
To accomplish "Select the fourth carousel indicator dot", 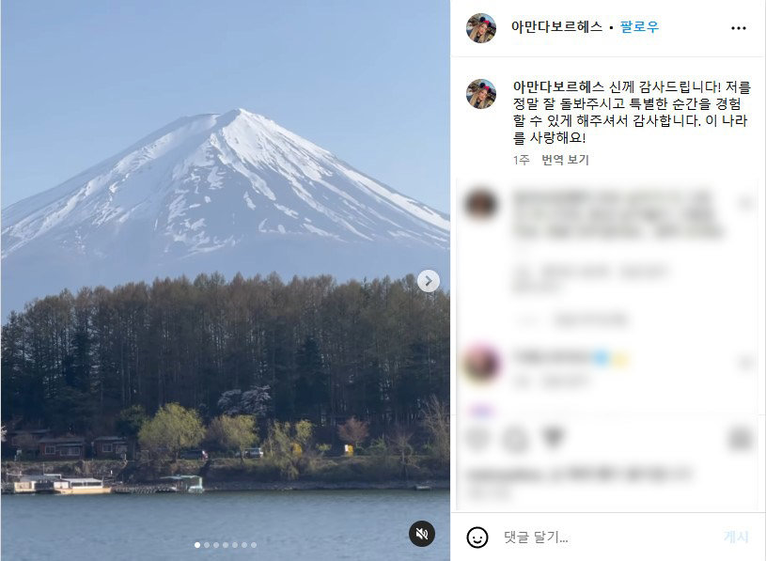I will click(226, 545).
